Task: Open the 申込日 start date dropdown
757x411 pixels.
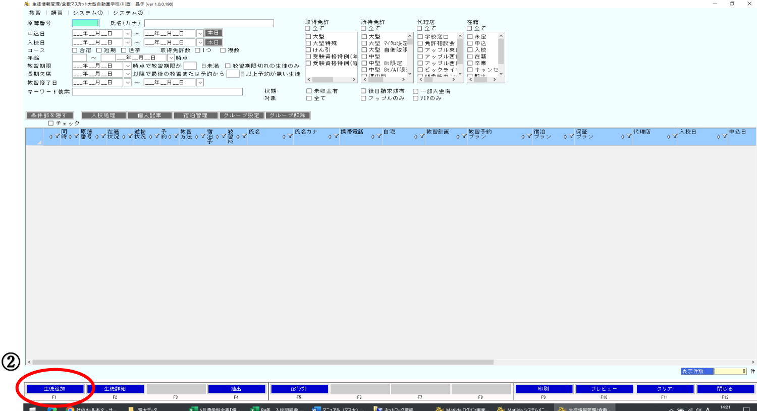Action: (x=128, y=34)
